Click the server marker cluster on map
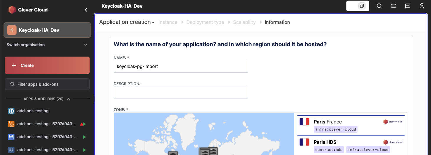431x155 pixels. (x=208, y=151)
